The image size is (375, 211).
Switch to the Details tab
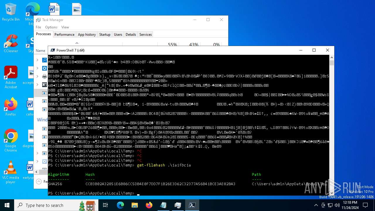131,34
